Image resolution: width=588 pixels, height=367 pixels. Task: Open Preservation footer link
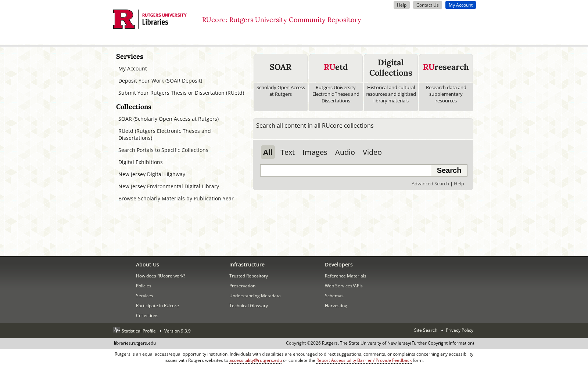[x=242, y=286]
